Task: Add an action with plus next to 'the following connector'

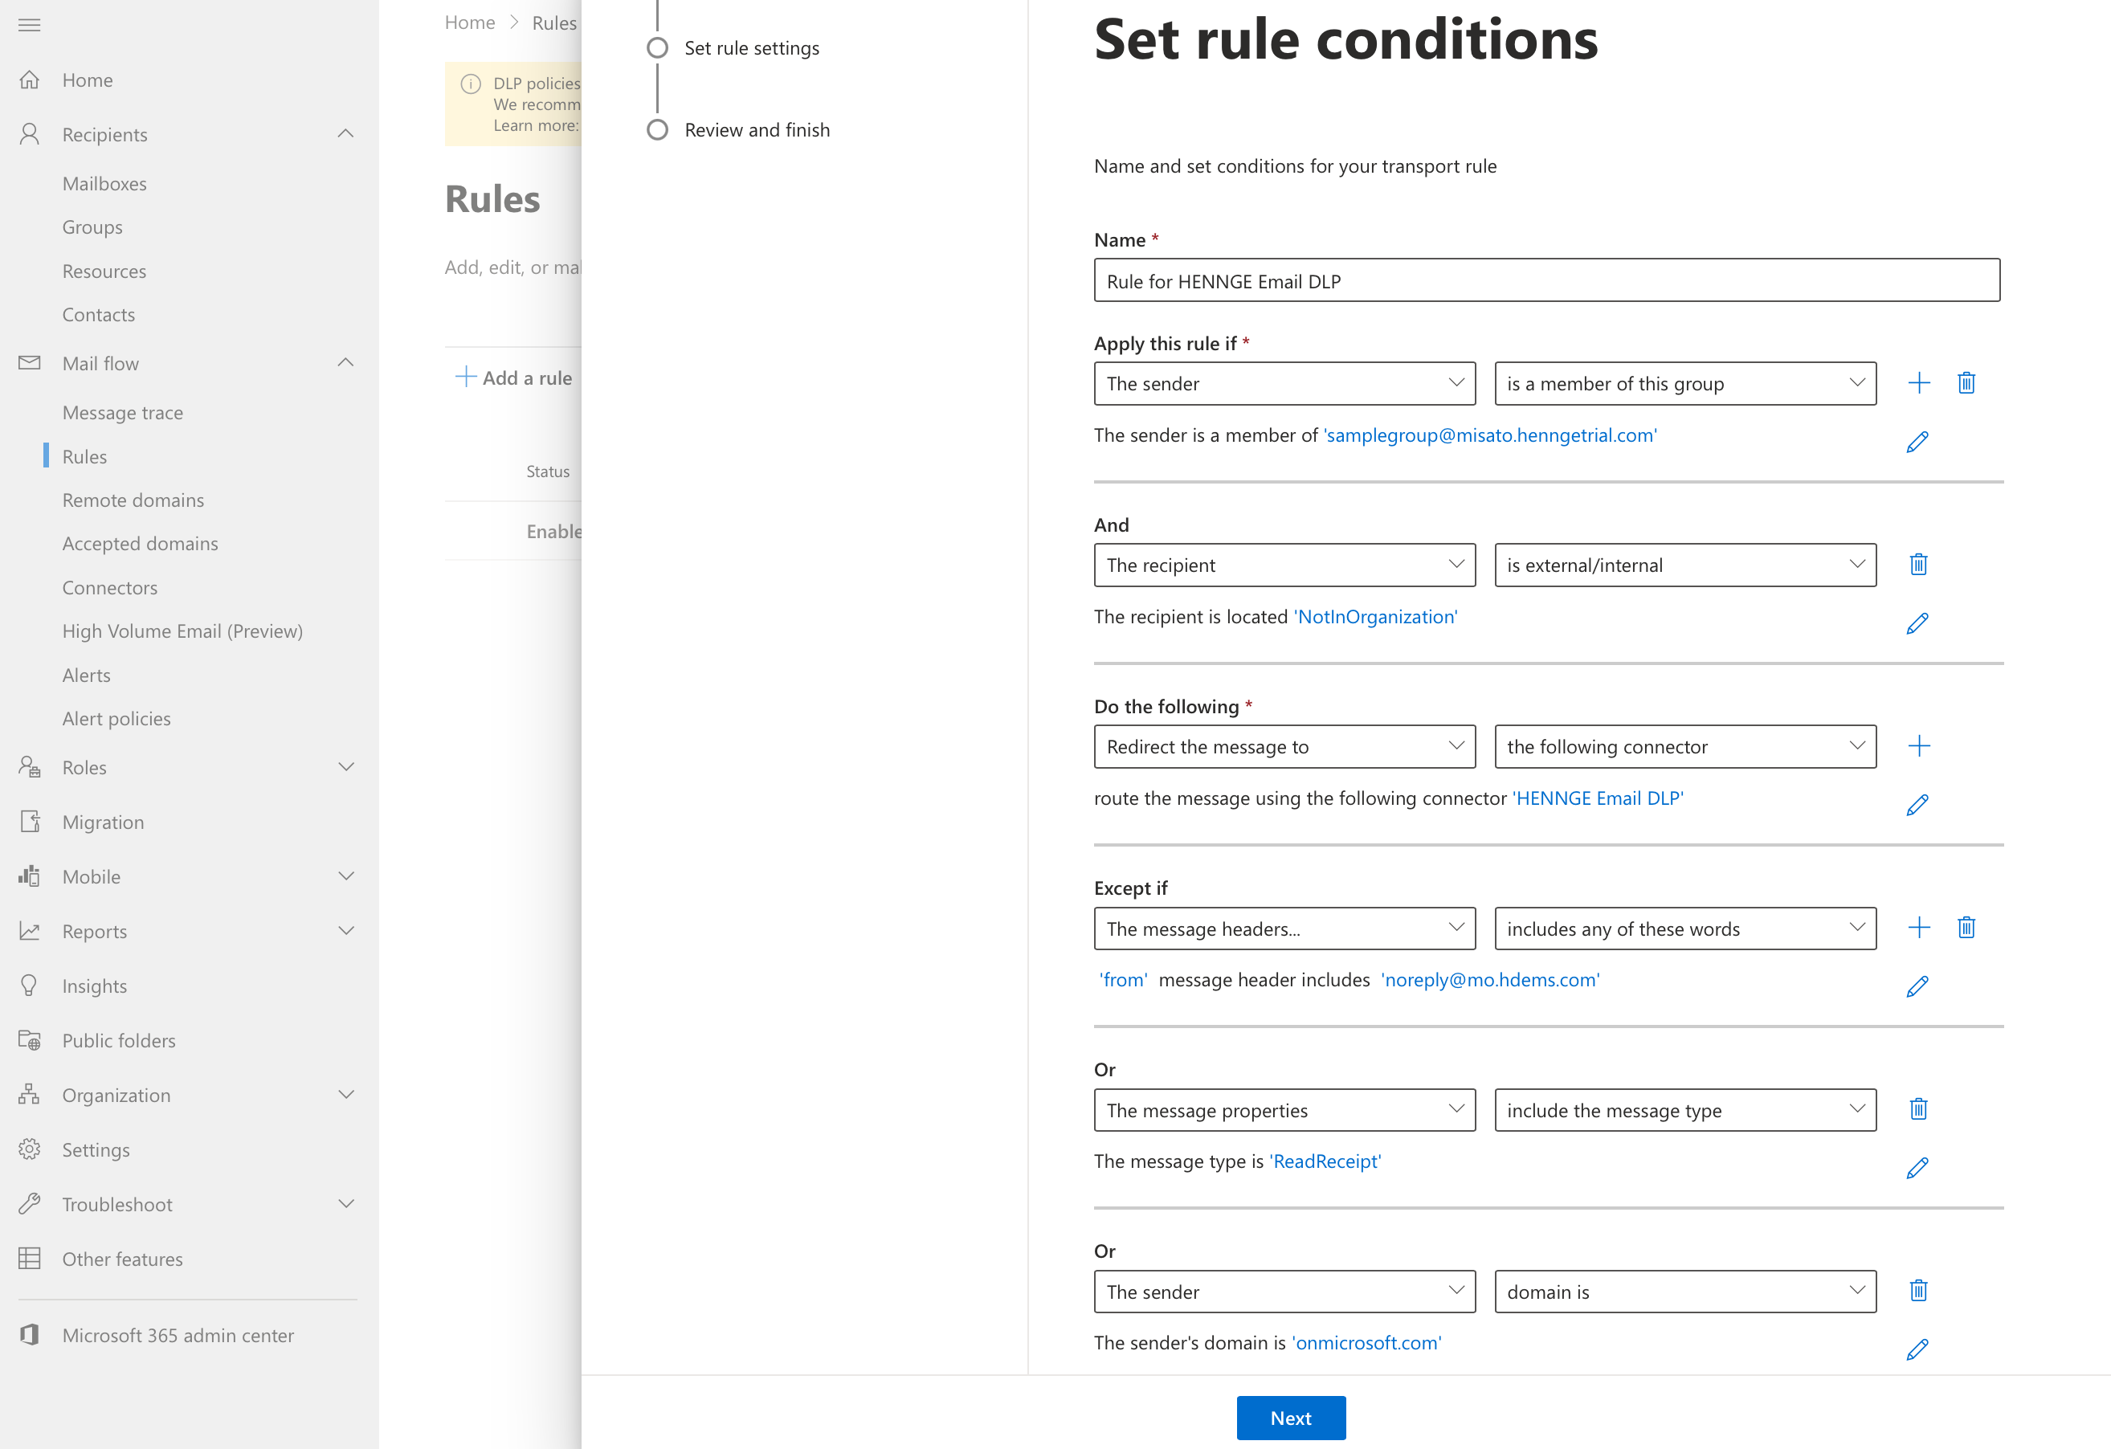Action: click(x=1918, y=746)
